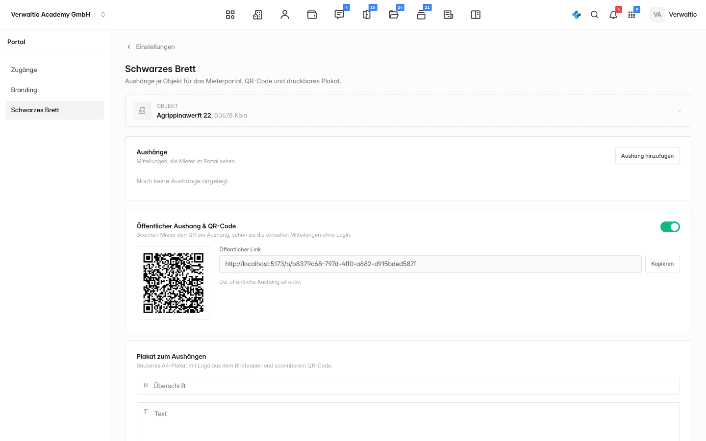Click the blue assistant logo icon
The height and width of the screenshot is (441, 706).
pyautogui.click(x=577, y=15)
